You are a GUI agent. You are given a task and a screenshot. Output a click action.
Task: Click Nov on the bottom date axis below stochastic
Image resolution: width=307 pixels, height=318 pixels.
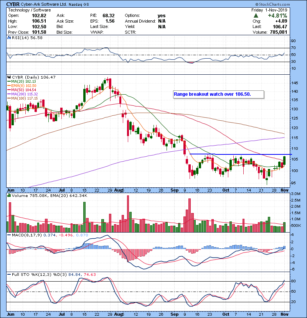point(285,314)
